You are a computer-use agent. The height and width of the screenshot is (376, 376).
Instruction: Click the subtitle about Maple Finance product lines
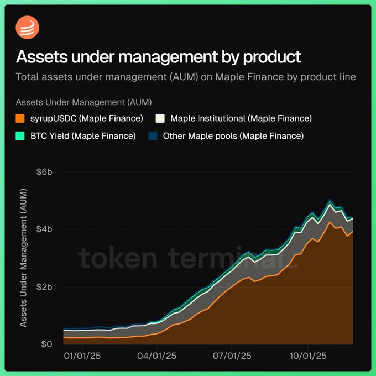186,77
